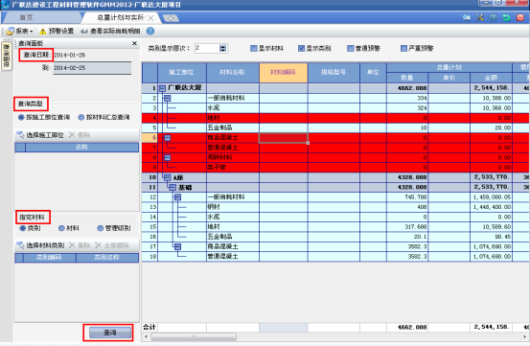
Task: Click the 删除 button beside 选择材料类别
Action: tap(80, 245)
